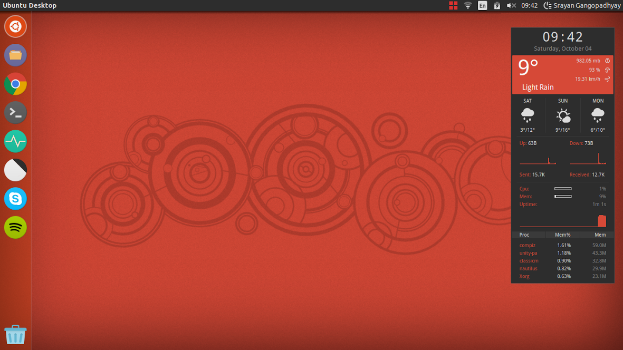The width and height of the screenshot is (623, 350).
Task: Click the Xorg process row
Action: pyautogui.click(x=563, y=276)
